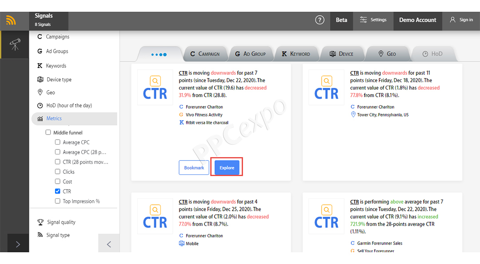Switch to the Ad Group tab
This screenshot has height=264, width=480.
(250, 54)
